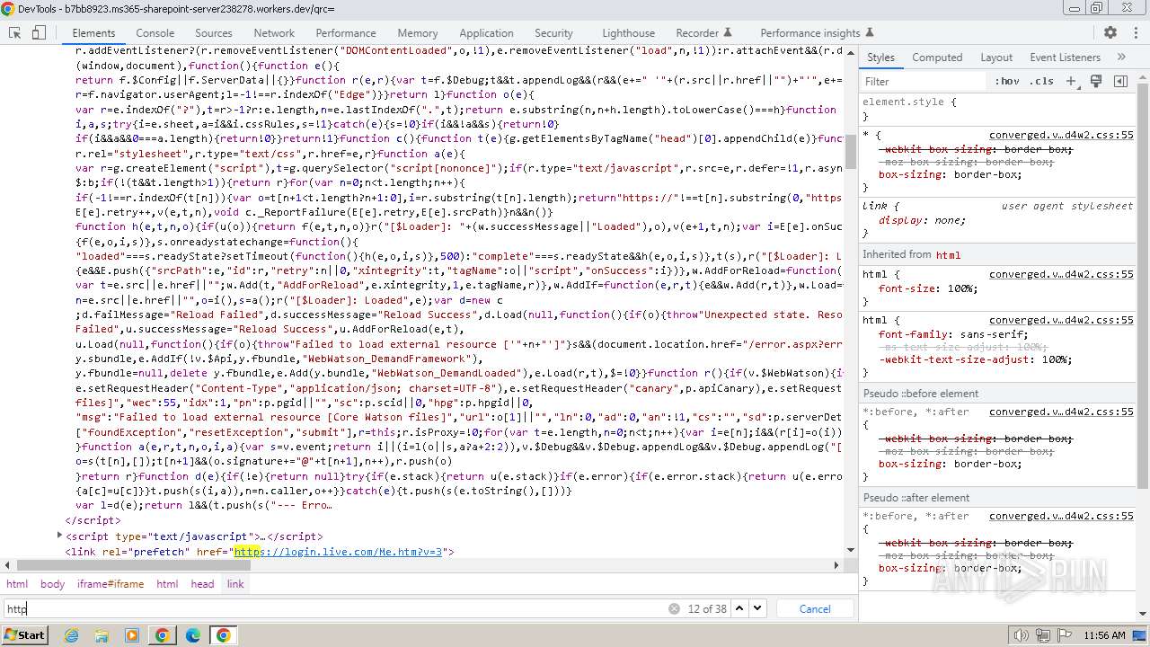Viewport: 1150px width, 647px height.
Task: Open Windows Media Player in taskbar
Action: coord(132,634)
